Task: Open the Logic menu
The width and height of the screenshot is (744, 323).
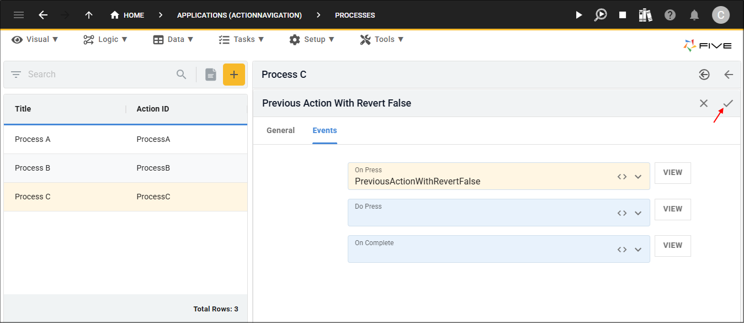Action: [x=105, y=39]
